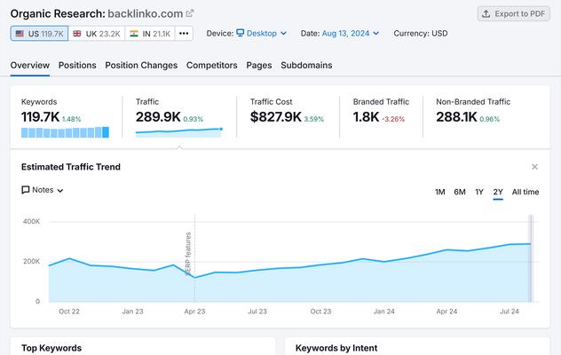Switch to the Overview tab
Viewport: 561px width, 355px height.
point(29,65)
